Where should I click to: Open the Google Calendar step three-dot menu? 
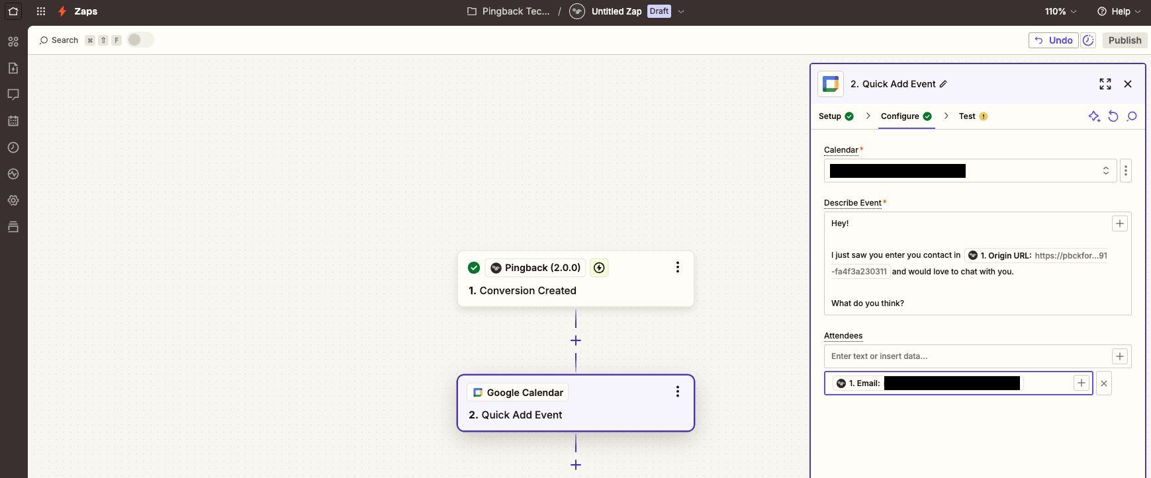677,391
